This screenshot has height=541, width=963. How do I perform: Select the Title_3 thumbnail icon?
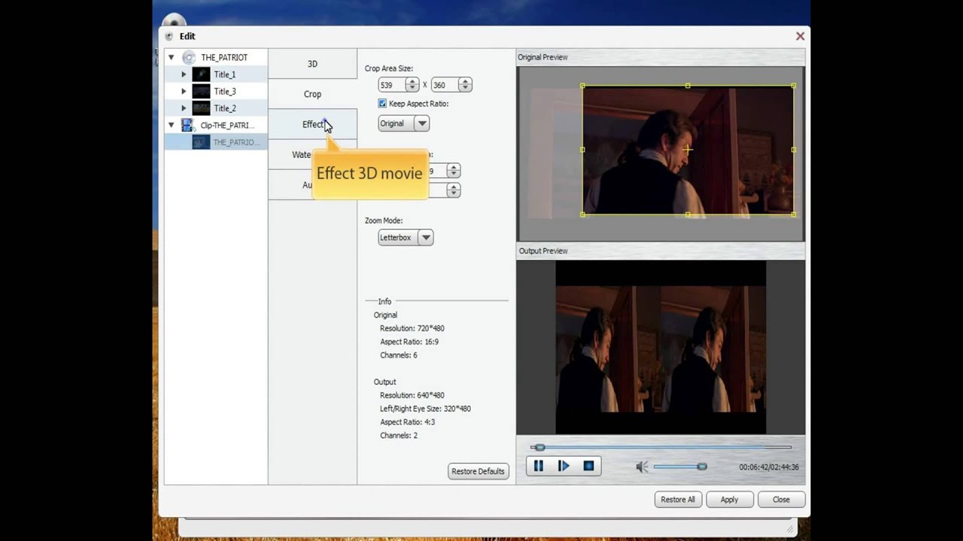coord(201,91)
